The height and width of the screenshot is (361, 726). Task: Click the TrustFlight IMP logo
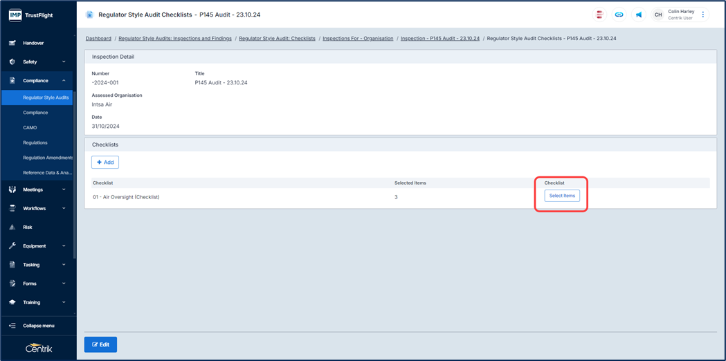pos(30,15)
